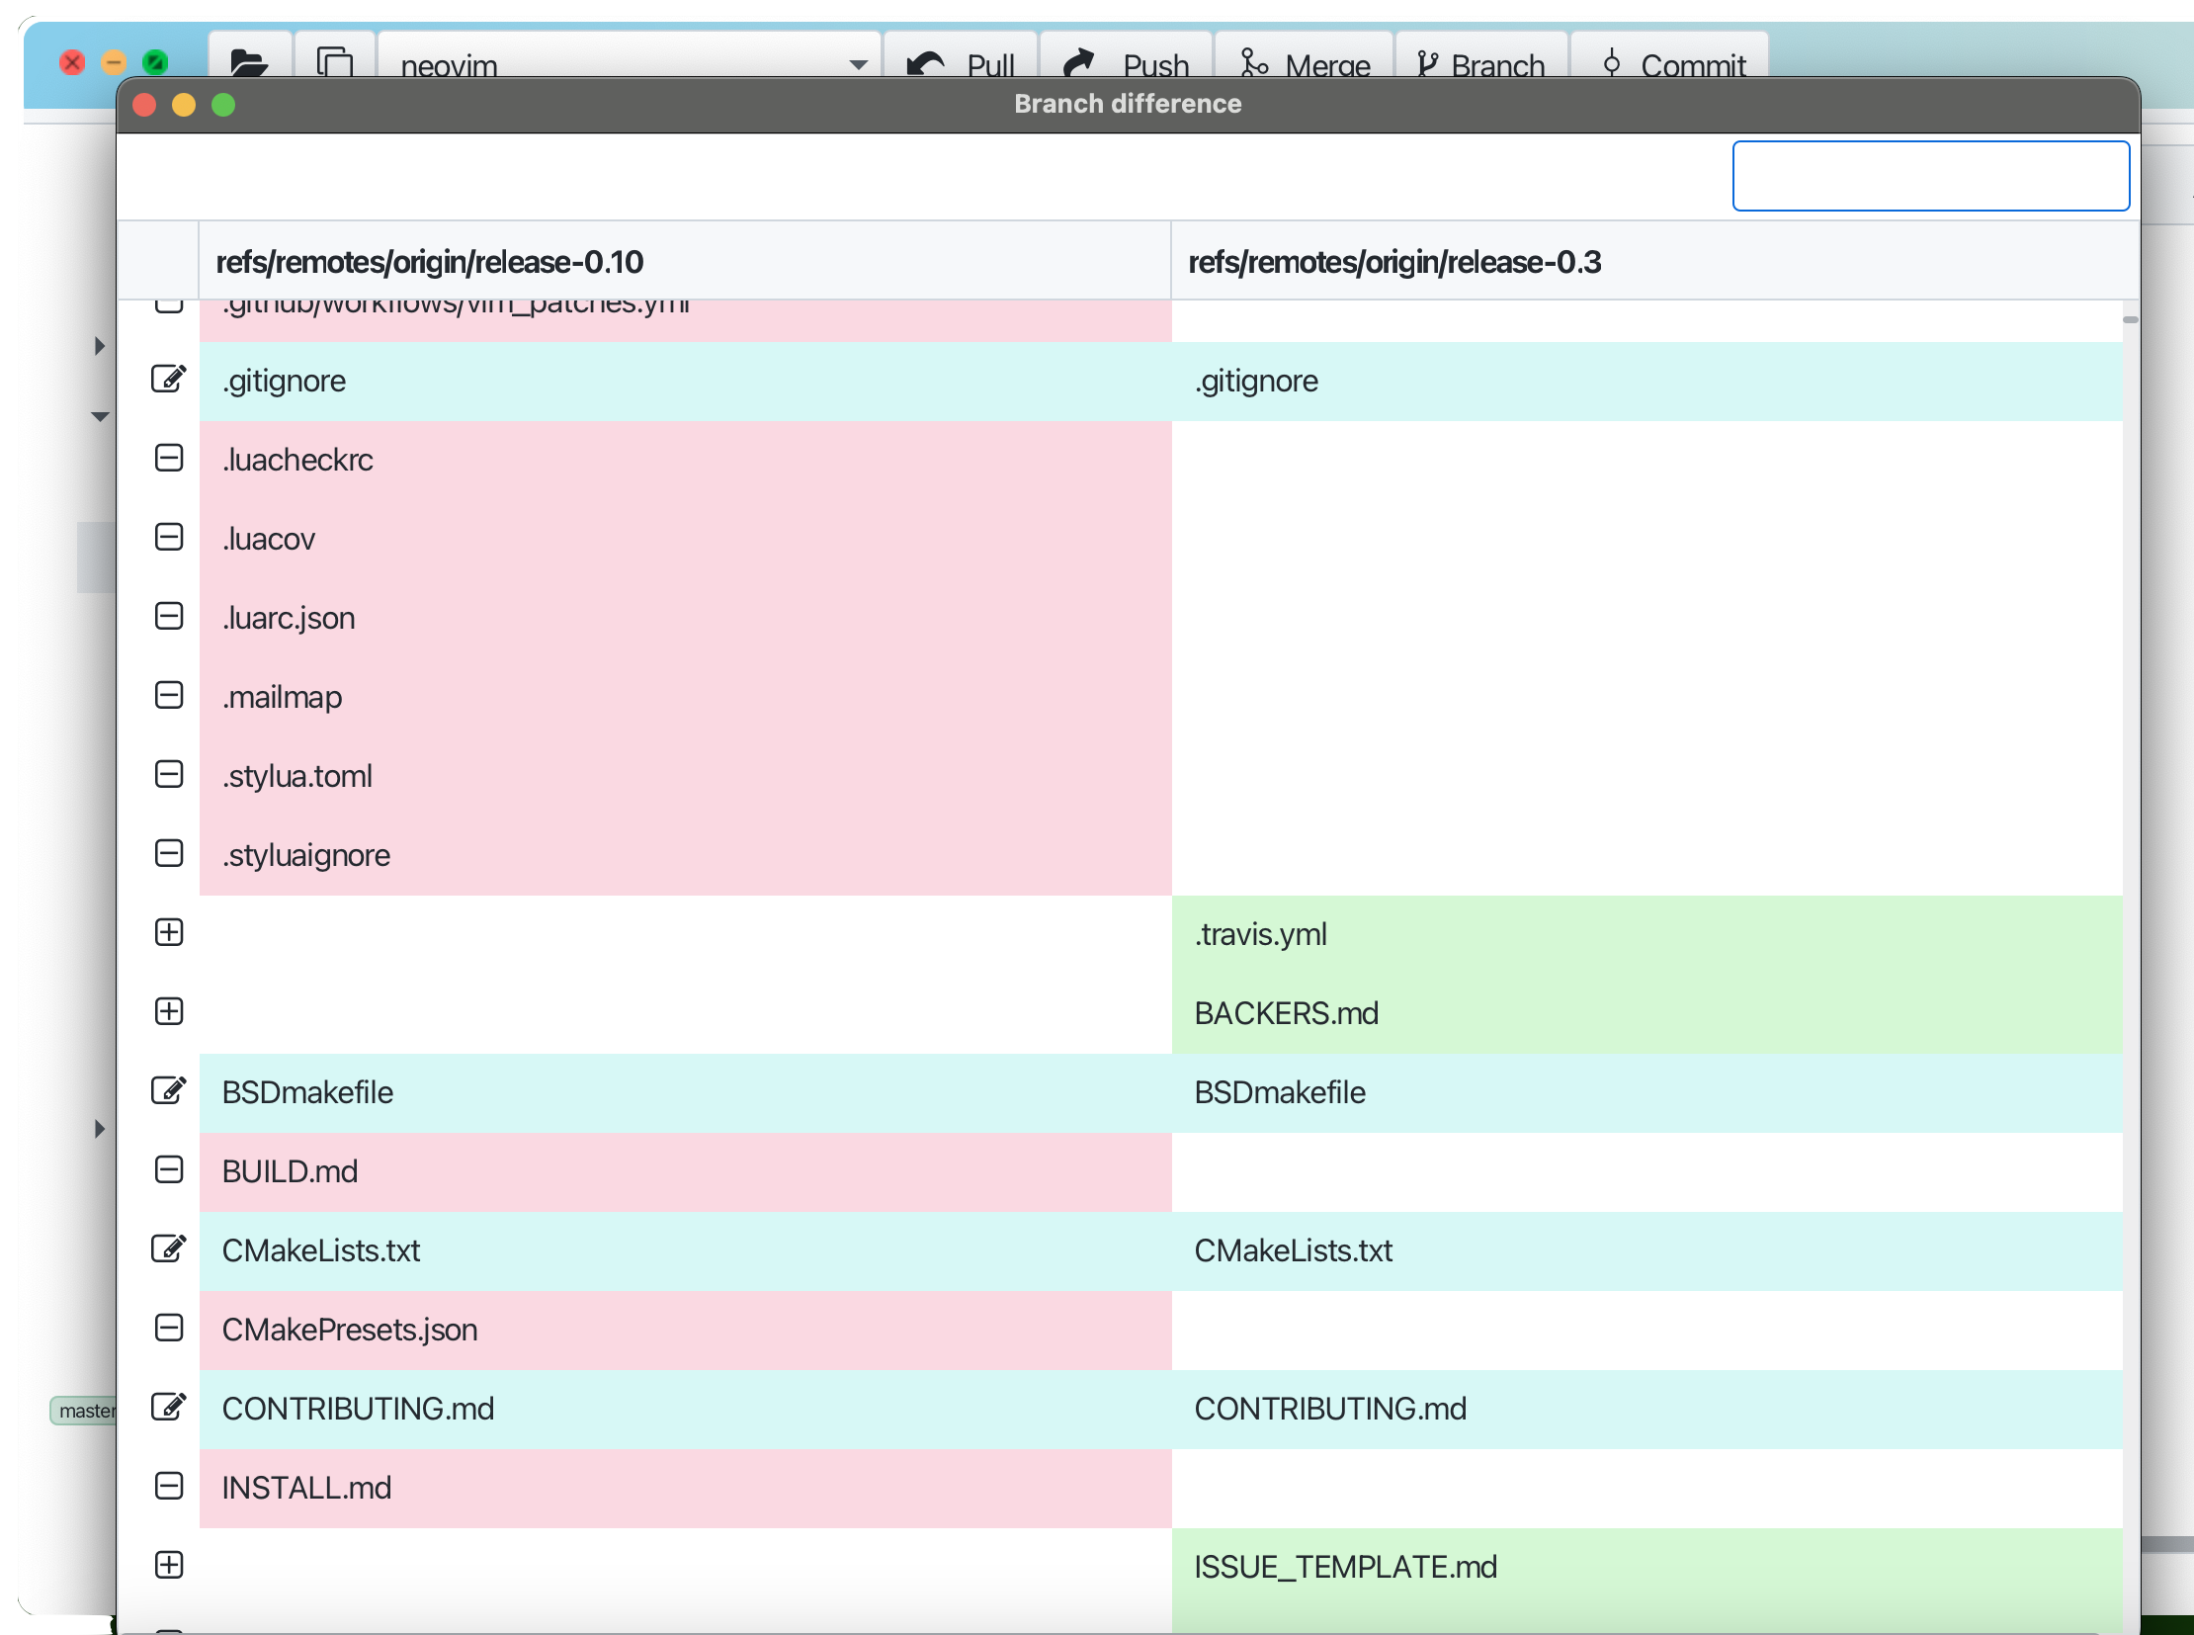Select .gitignore in the release-0.10 column

pyautogui.click(x=685, y=381)
